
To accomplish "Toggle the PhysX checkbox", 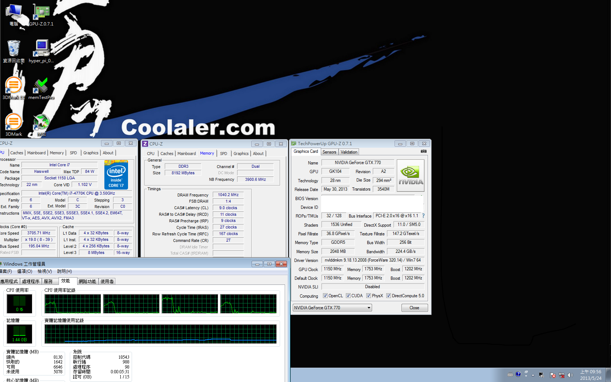I will (x=368, y=296).
